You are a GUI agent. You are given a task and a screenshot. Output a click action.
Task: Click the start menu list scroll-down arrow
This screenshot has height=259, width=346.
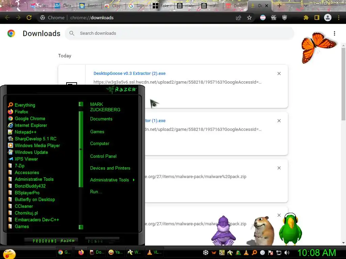[81, 227]
